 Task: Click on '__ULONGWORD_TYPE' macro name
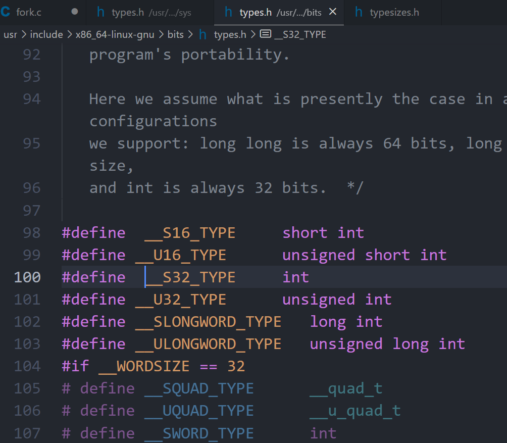(208, 344)
